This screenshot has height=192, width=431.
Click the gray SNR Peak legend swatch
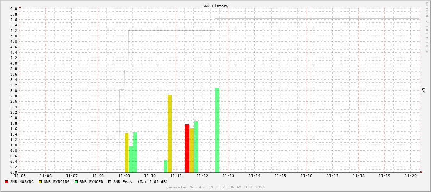(110, 182)
